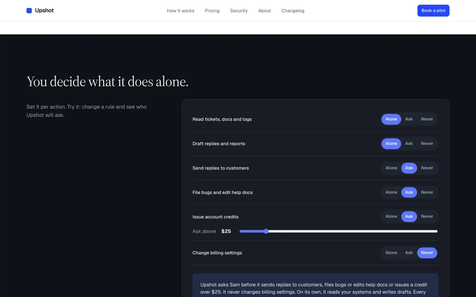Pick Alone for Issue account credits
Screen dimensions: 476x297
tap(391, 217)
